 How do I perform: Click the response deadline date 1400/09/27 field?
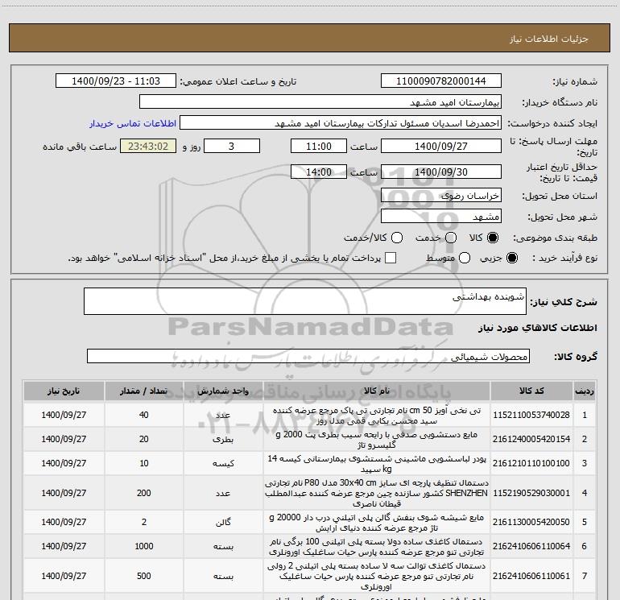tap(441, 147)
